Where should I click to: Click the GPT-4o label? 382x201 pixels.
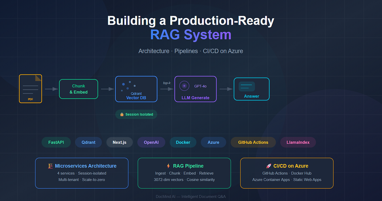[200, 86]
